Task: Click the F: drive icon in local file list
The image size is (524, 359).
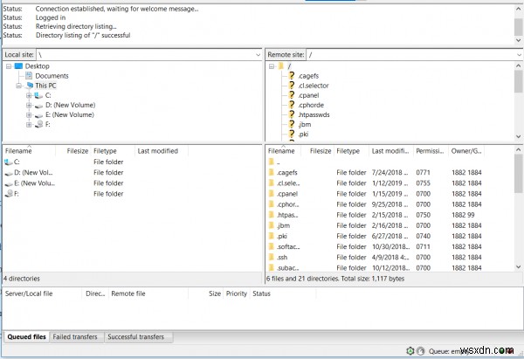Action: [x=9, y=193]
